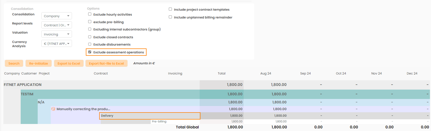Click the FITNET APPLICATION company row
The width and height of the screenshot is (431, 131).
click(23, 85)
